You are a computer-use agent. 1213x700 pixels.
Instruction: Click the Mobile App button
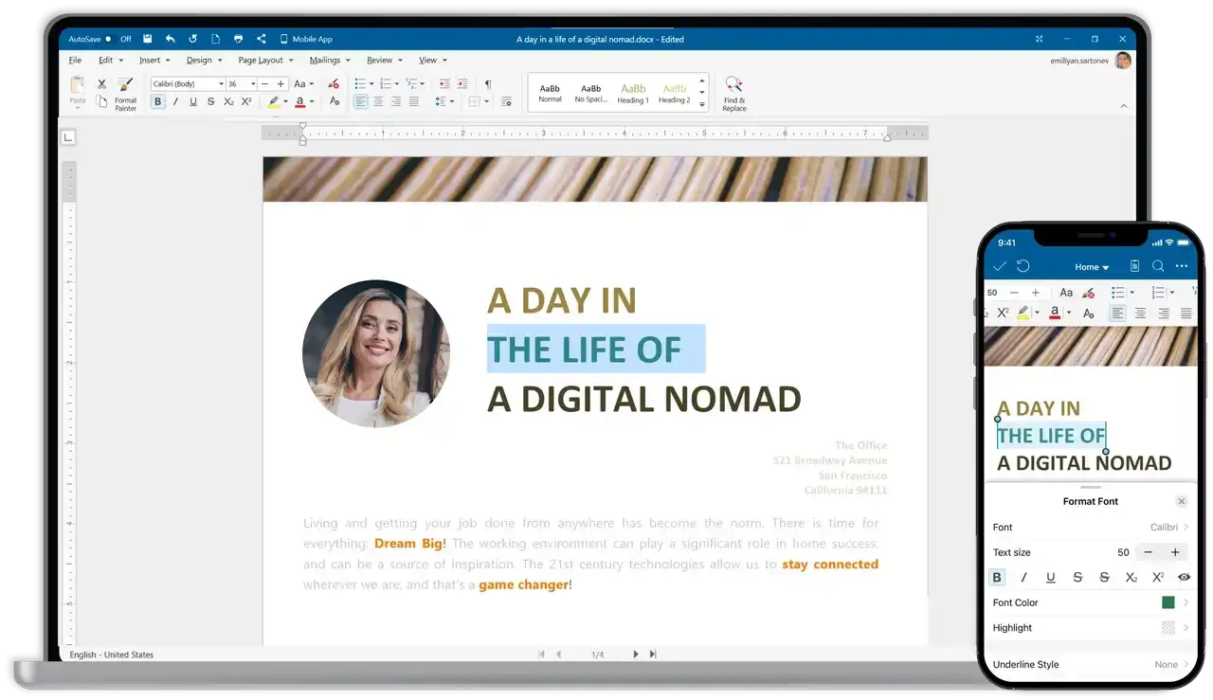coord(306,39)
